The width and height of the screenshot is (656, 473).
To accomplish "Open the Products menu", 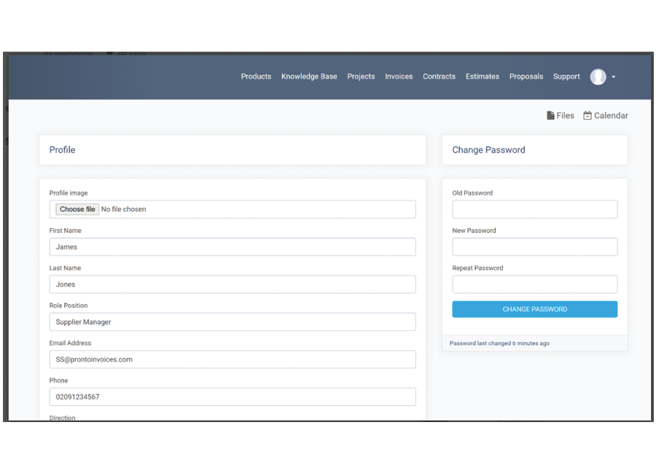I will tap(256, 76).
